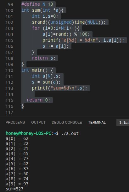Click terminal output 'a[3] = 45'
Viewport: 129px width, 192px height.
[x=17, y=154]
